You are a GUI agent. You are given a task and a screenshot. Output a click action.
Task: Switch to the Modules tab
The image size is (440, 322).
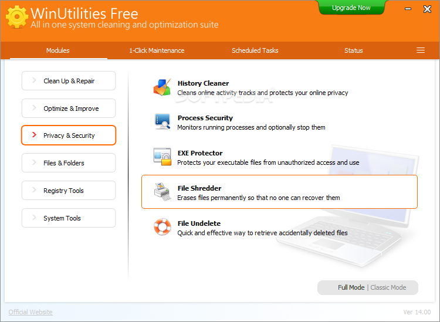coord(58,50)
